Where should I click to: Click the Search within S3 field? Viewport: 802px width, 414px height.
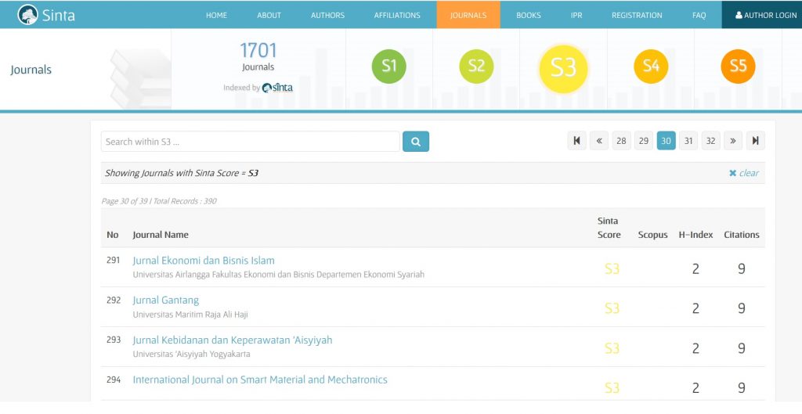[250, 142]
